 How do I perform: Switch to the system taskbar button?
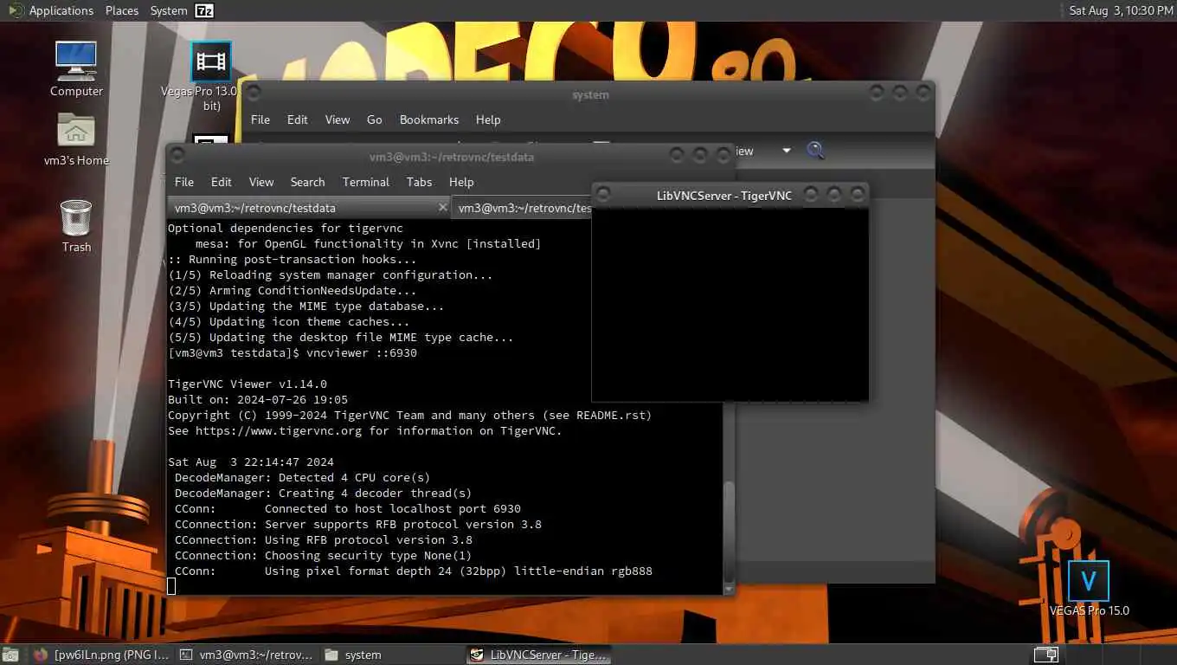[392, 655]
